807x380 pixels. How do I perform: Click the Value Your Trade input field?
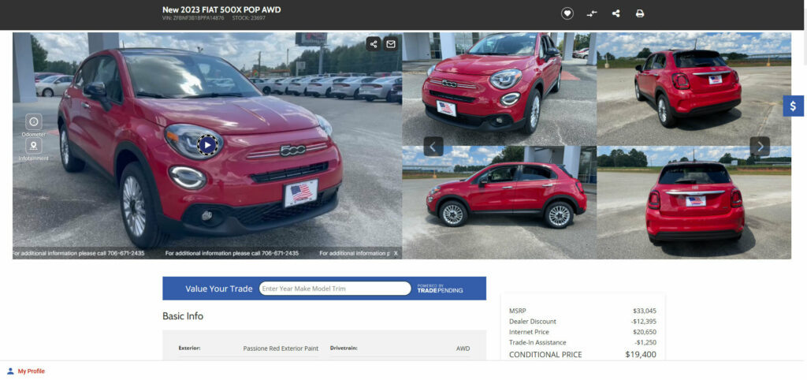(x=335, y=289)
